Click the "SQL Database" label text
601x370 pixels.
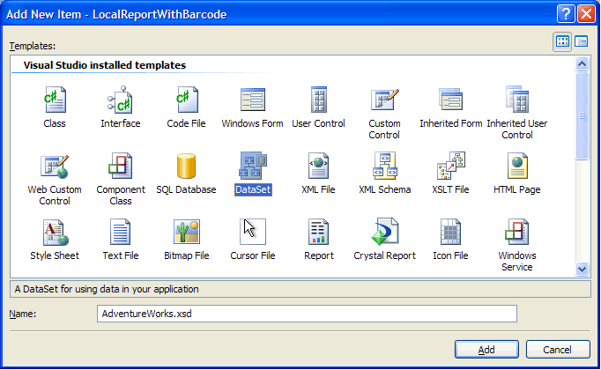(186, 189)
